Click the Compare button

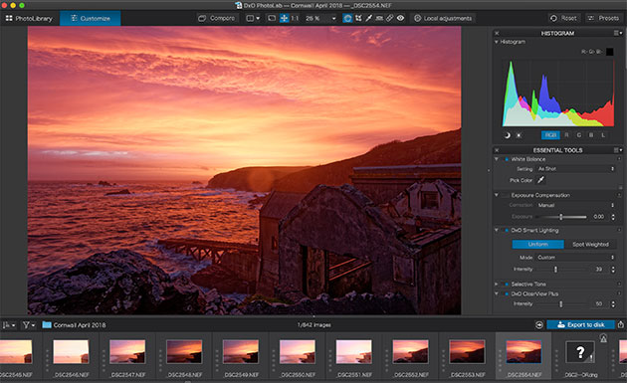point(217,18)
